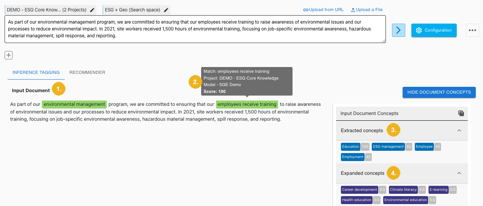Open the three-dots more options menu
This screenshot has width=483, height=206.
[472, 30]
